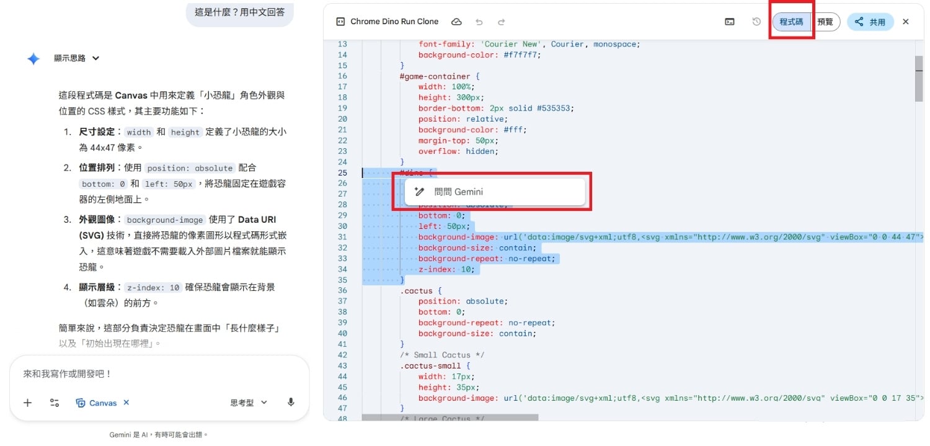This screenshot has height=446, width=930.
Task: Remove the Canvas chip with X
Action: point(126,403)
